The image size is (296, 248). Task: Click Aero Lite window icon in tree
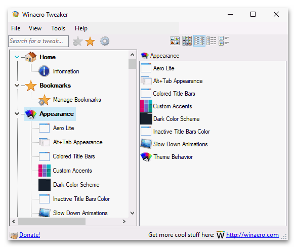45,128
